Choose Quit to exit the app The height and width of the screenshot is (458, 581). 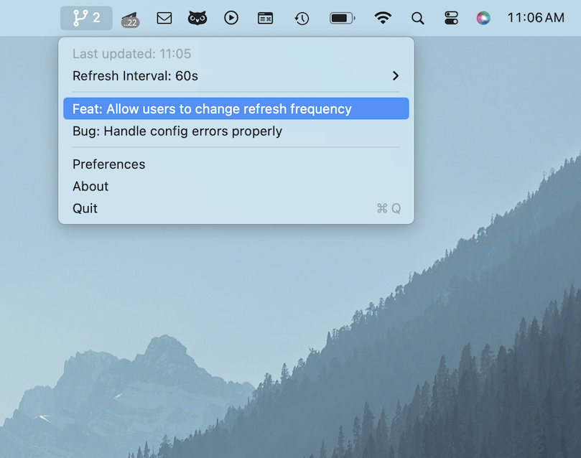(x=236, y=208)
